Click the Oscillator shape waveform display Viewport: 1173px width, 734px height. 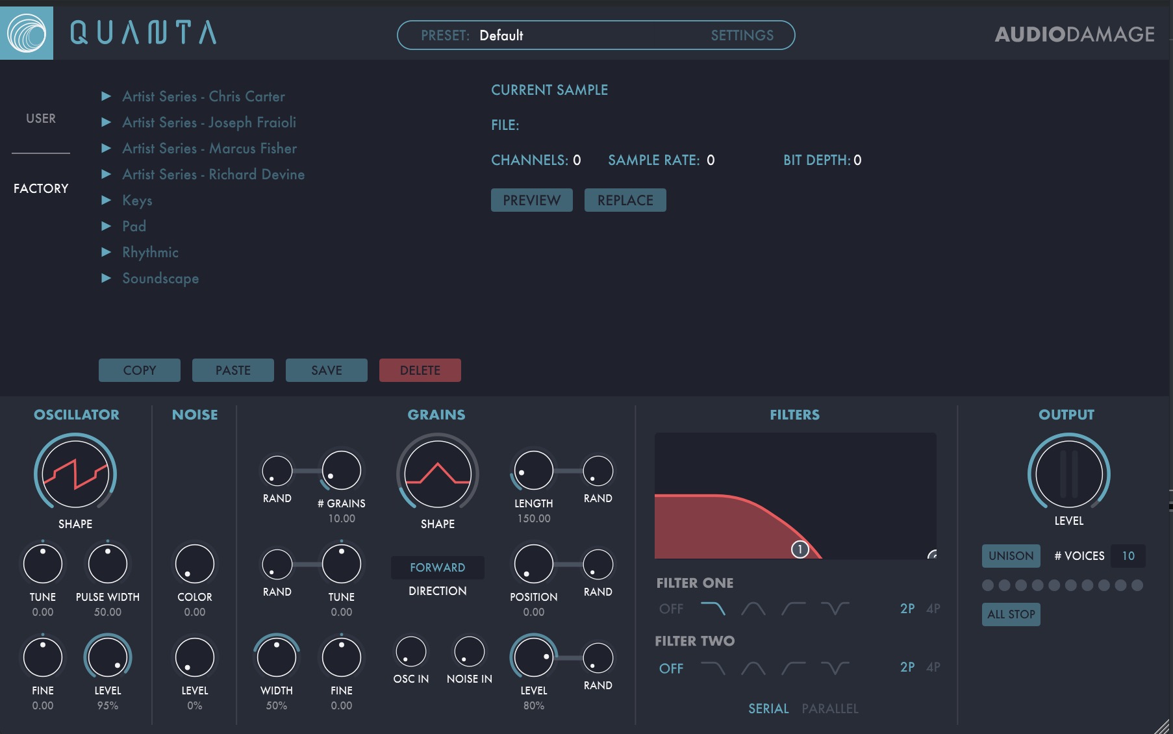[75, 475]
